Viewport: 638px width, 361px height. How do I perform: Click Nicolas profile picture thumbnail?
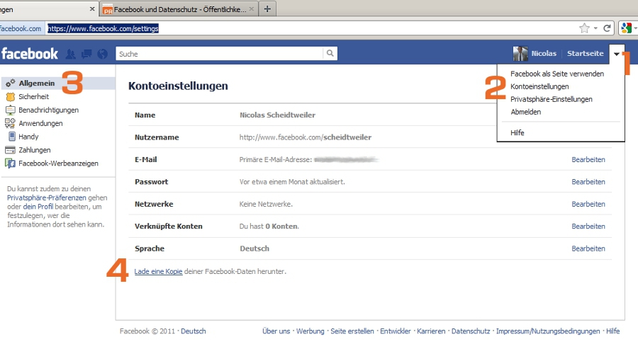(521, 54)
